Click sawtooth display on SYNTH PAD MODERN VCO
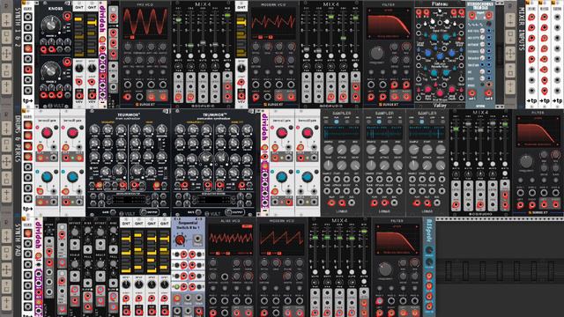The width and height of the screenshot is (564, 317). click(x=282, y=239)
